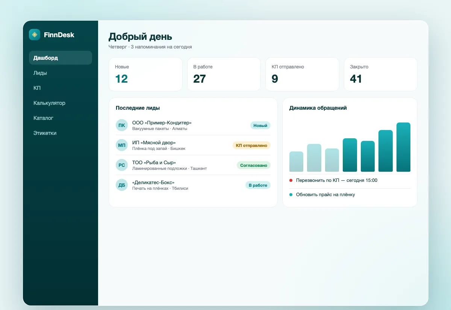Screen dimensions: 451x310
Task: Go to Лиды in the sidebar
Action: [x=61, y=73]
